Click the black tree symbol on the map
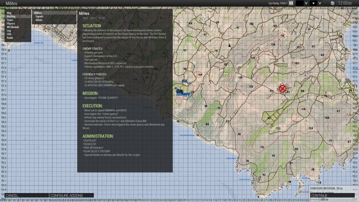The height and width of the screenshot is (202, 359). coord(229,45)
